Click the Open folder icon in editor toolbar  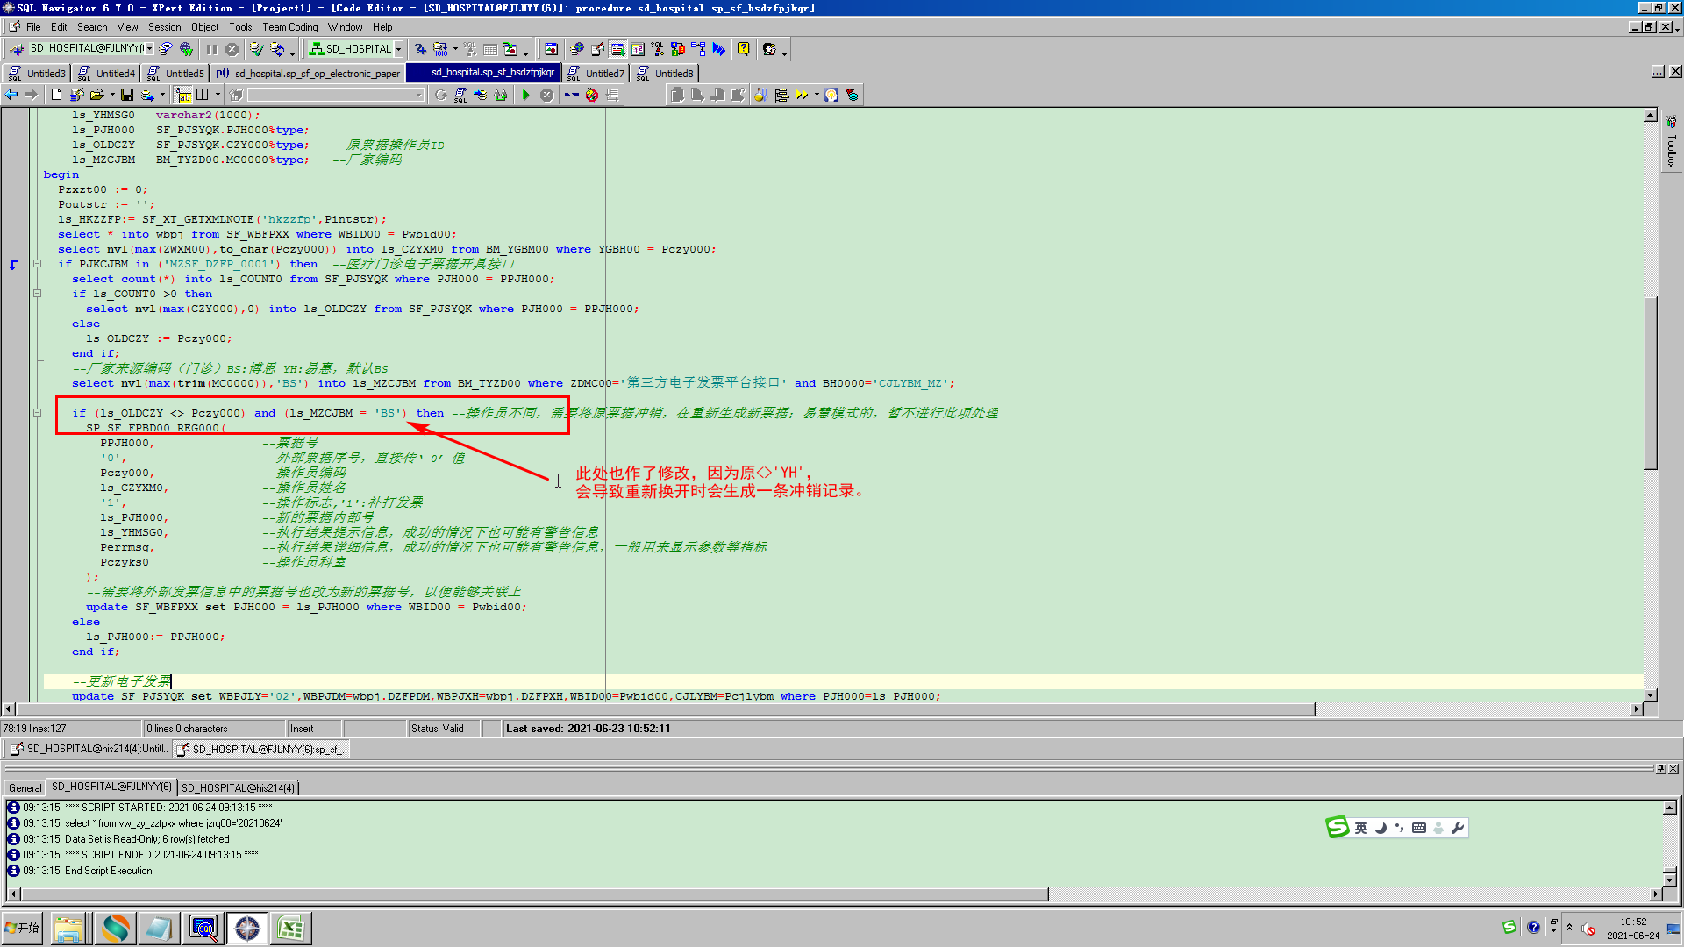point(96,95)
